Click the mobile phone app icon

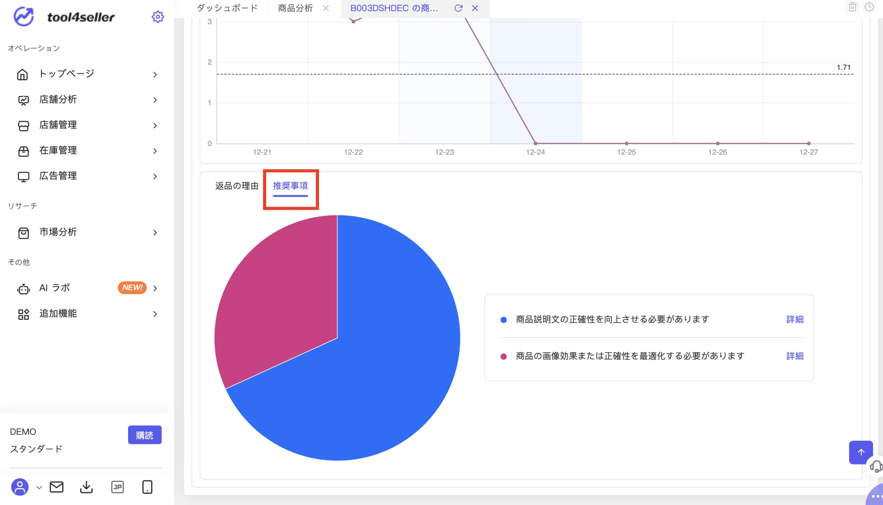pyautogui.click(x=147, y=487)
